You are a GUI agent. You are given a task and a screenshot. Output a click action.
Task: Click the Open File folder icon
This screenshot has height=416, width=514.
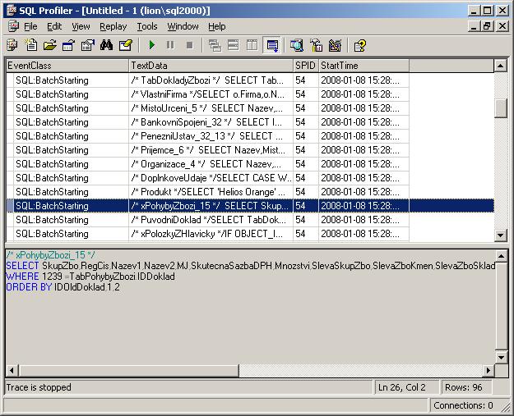pos(50,45)
